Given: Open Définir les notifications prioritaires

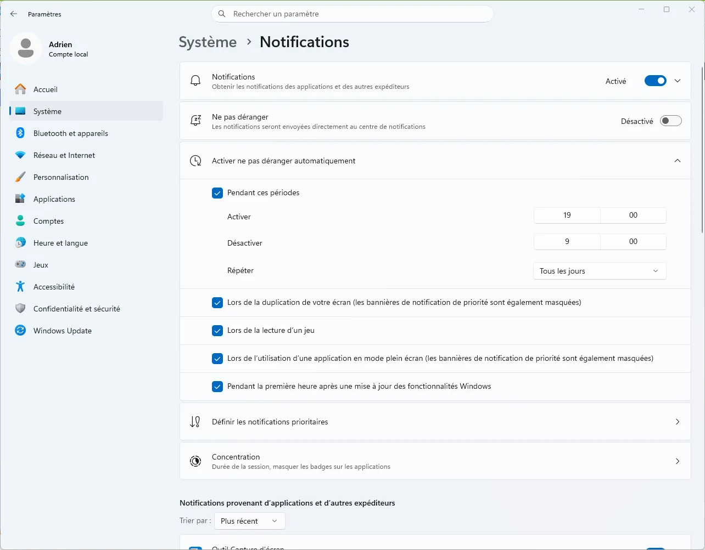Looking at the screenshot, I should [x=435, y=422].
